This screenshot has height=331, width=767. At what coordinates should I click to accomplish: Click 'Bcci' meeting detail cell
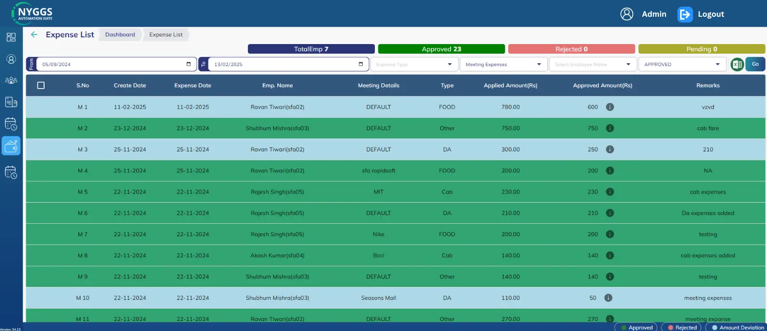click(x=379, y=255)
